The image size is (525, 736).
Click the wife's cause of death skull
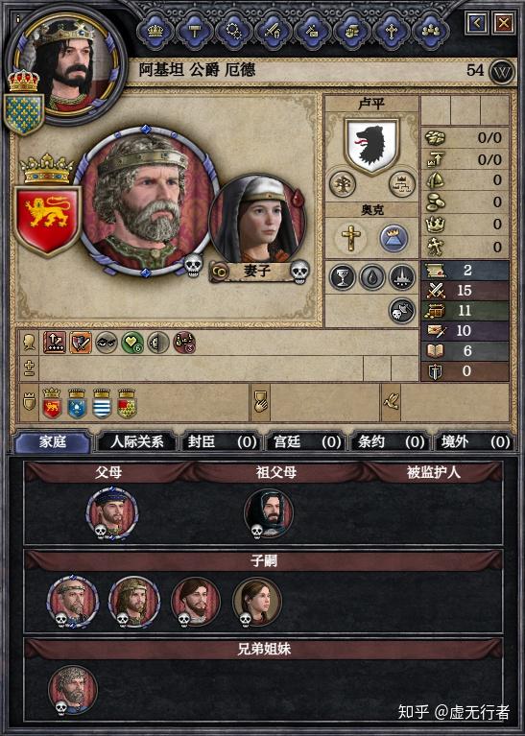pos(299,272)
